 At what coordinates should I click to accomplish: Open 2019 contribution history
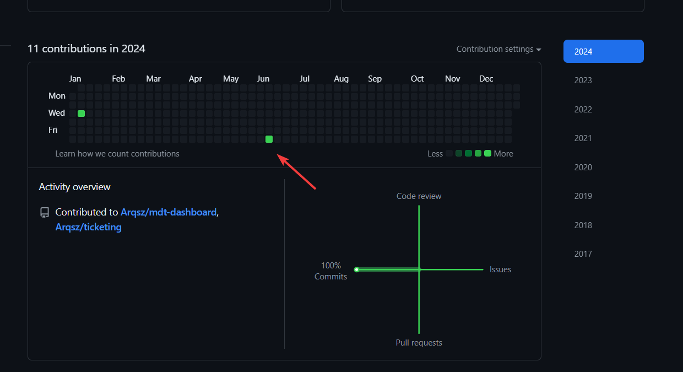(583, 196)
